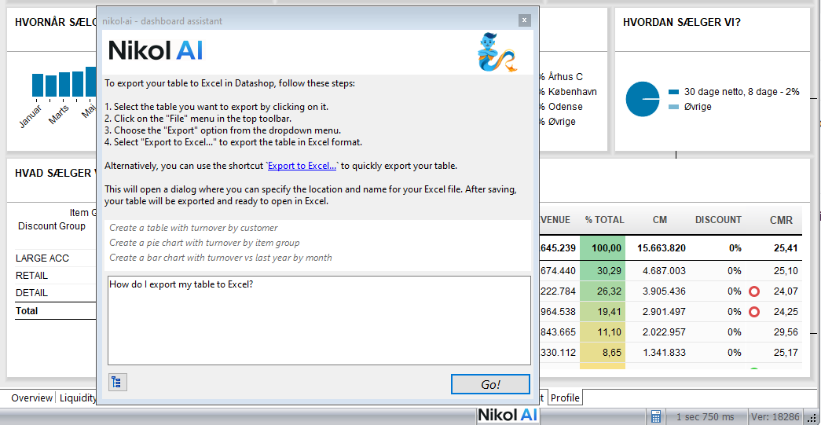Screen dimensions: 821x425
Task: Click the Nikol AI button in status bar
Action: point(508,416)
